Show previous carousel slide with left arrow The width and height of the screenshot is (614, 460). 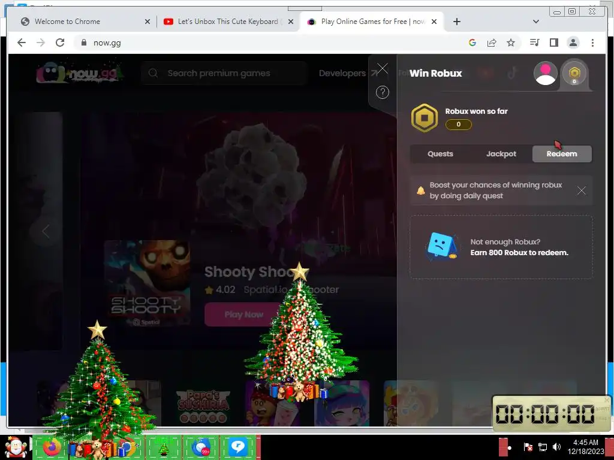click(x=46, y=231)
